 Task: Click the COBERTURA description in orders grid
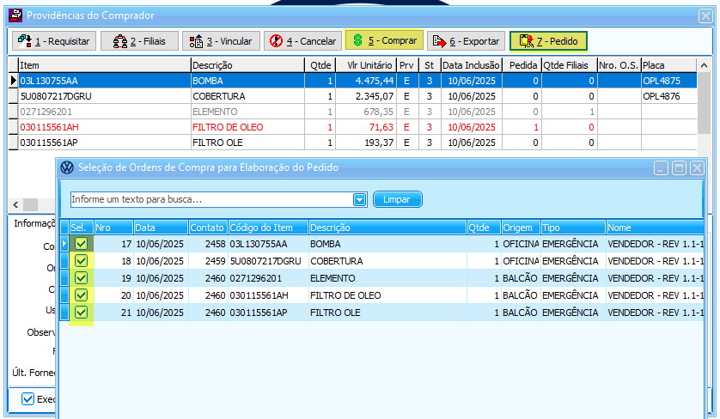tap(337, 261)
